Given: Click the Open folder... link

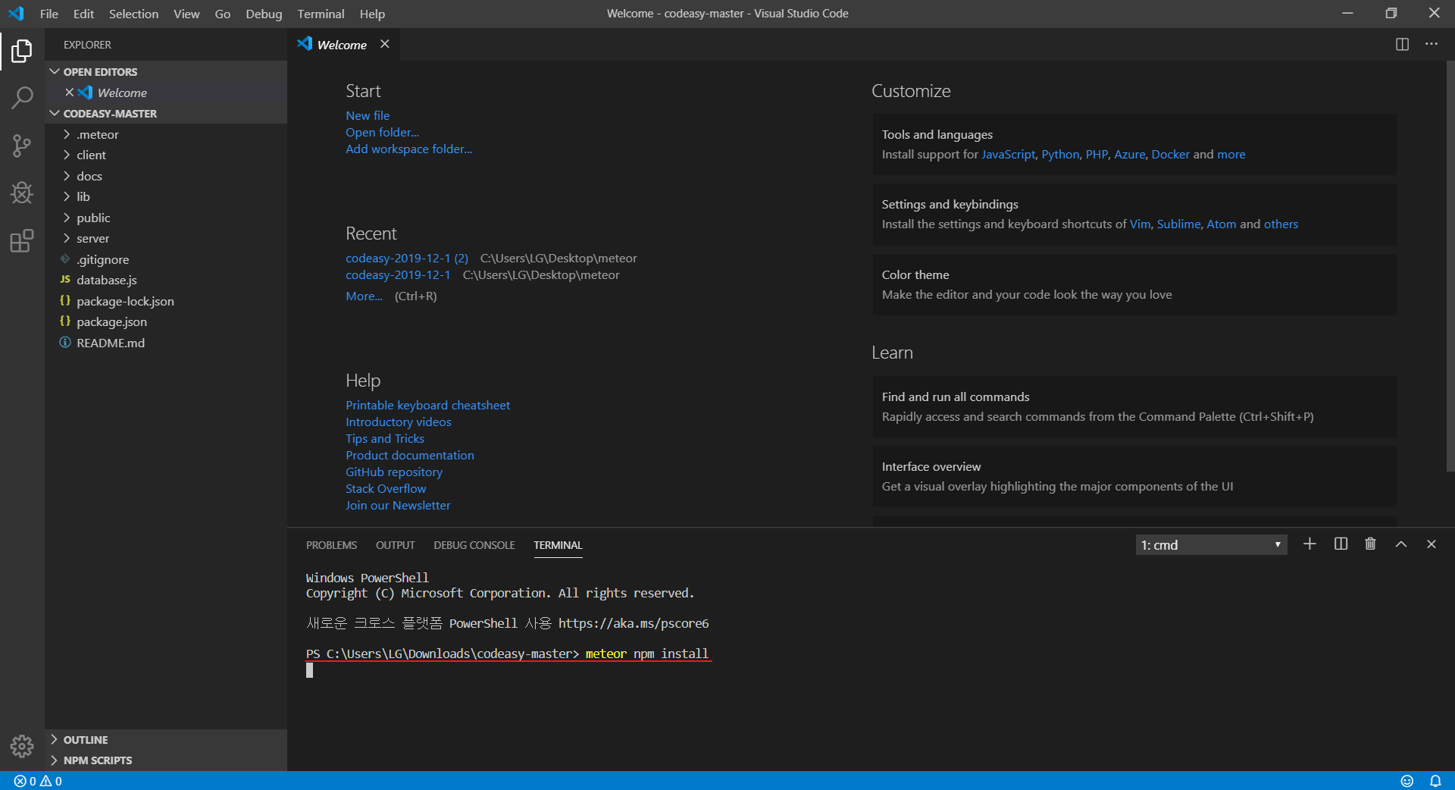Looking at the screenshot, I should [382, 132].
